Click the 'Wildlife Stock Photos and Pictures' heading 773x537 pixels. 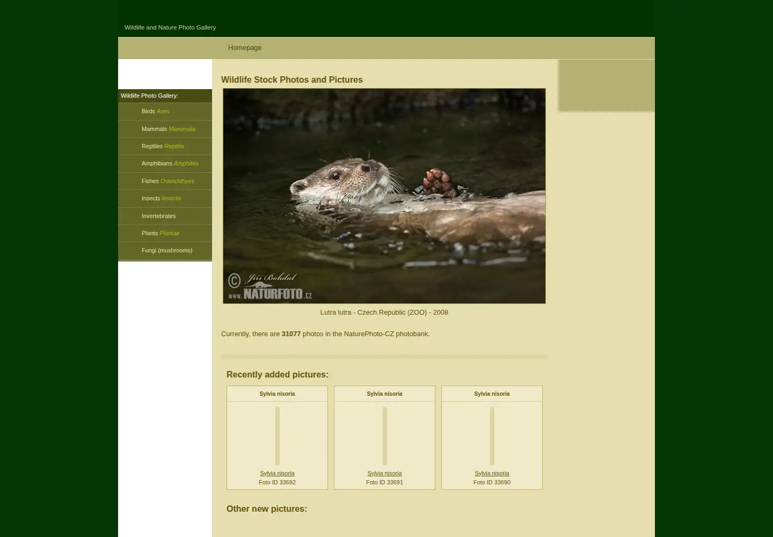pos(292,79)
